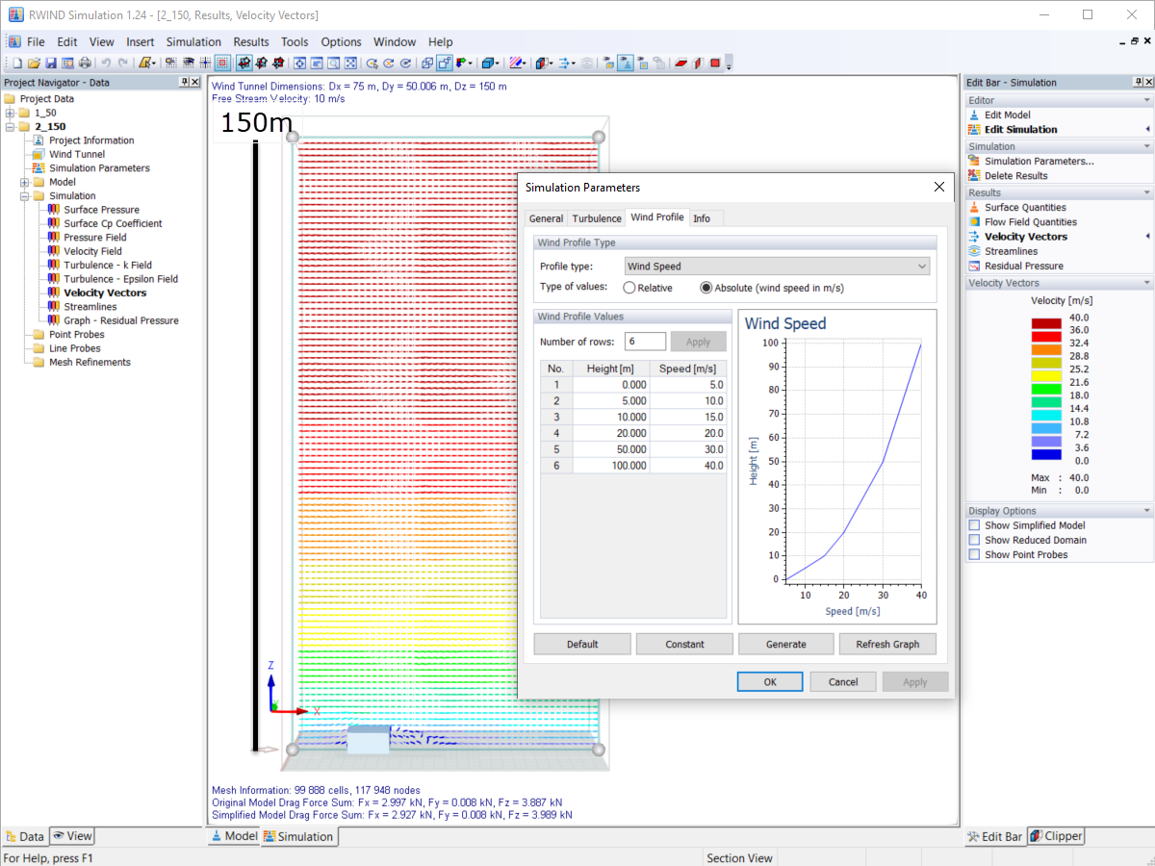Click the Delete Results icon
The width and height of the screenshot is (1155, 866).
[x=975, y=176]
